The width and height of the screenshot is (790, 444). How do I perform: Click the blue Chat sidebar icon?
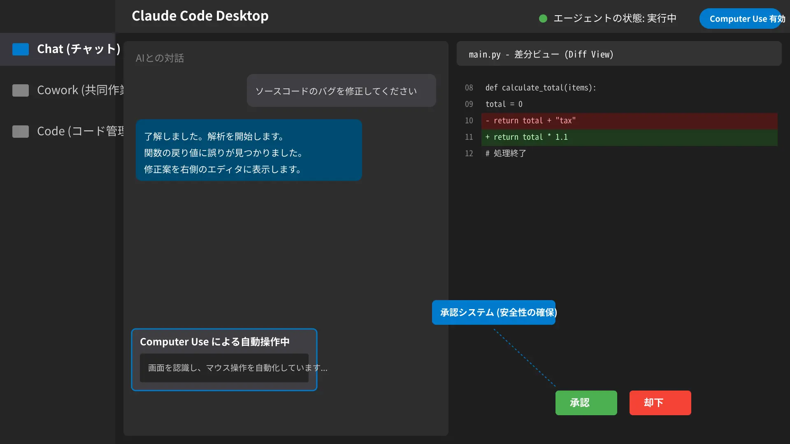[x=21, y=49]
